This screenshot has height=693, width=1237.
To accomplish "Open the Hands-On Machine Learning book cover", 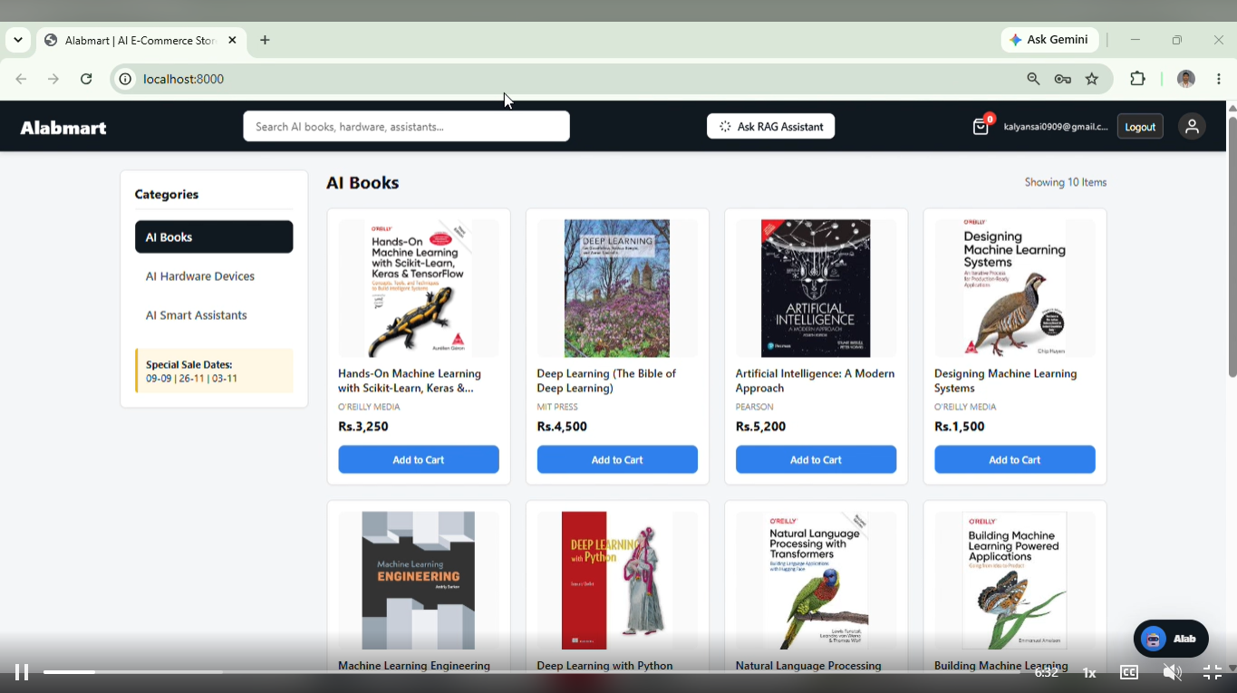I will [419, 288].
